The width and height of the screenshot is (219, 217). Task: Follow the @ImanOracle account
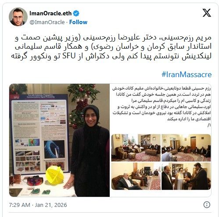pos(78,22)
